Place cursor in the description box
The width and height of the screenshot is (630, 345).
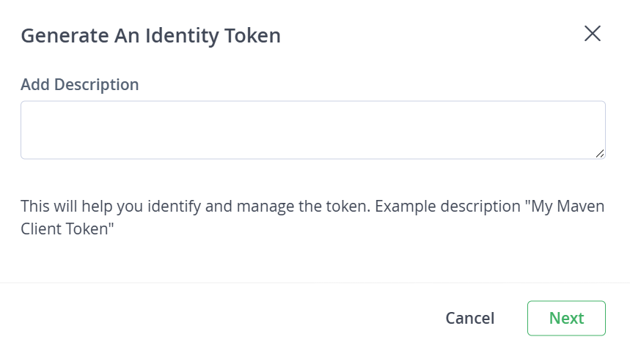click(312, 130)
